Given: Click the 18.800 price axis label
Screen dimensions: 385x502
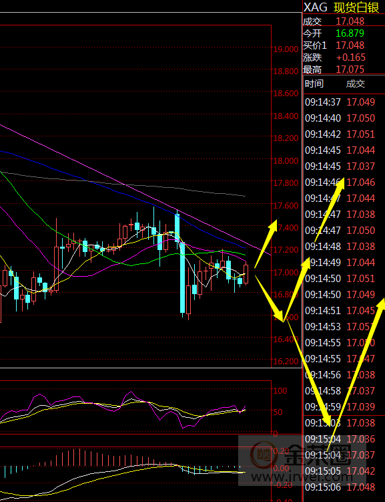Looking at the screenshot, I should pyautogui.click(x=286, y=71).
